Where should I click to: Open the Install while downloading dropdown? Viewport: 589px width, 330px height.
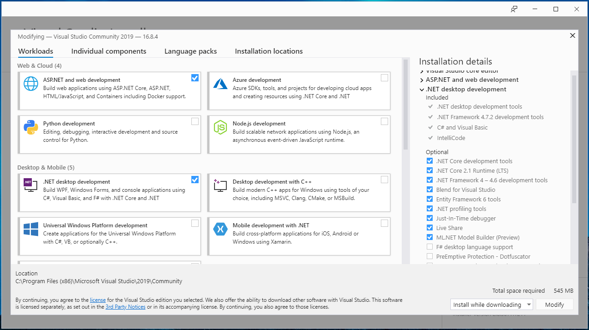click(x=491, y=305)
